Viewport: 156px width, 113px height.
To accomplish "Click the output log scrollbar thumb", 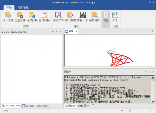I will click(153, 80).
